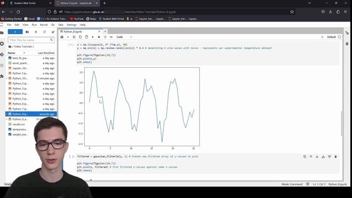Open the Edit menu
This screenshot has height=198, width=352.
(x=17, y=25)
